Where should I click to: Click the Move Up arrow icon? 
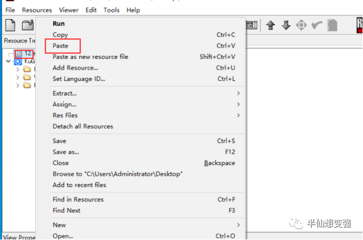click(270, 25)
